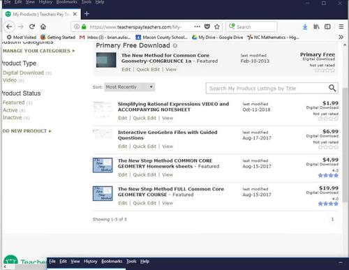Open page actions three-dots menu
The width and height of the screenshot is (349, 270).
click(198, 27)
